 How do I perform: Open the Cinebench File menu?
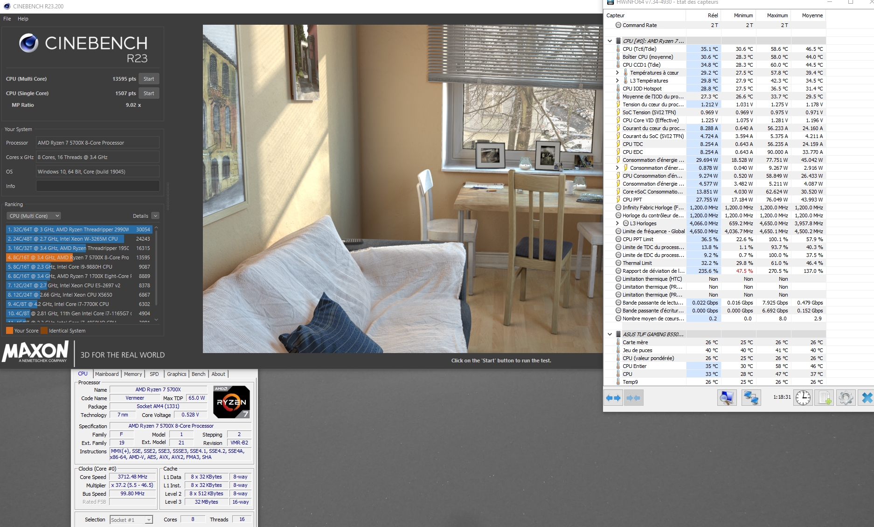point(7,19)
